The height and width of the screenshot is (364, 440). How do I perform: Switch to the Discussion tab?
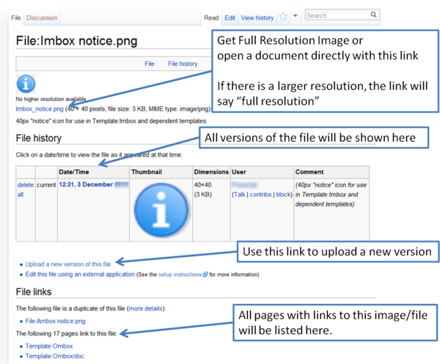pos(42,18)
